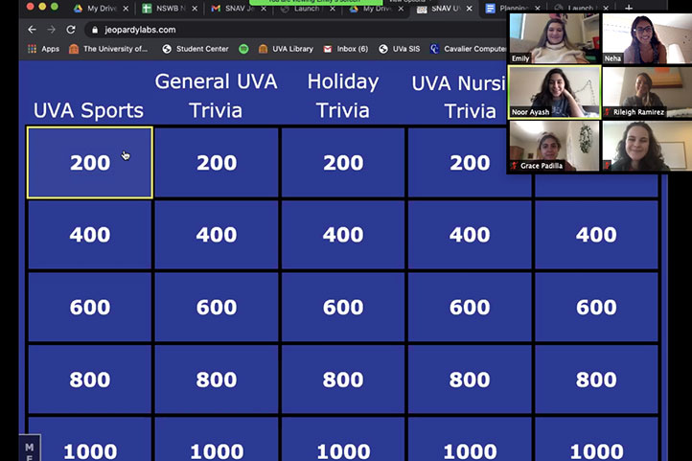Choose Holiday Trivia for 200

[x=343, y=163]
